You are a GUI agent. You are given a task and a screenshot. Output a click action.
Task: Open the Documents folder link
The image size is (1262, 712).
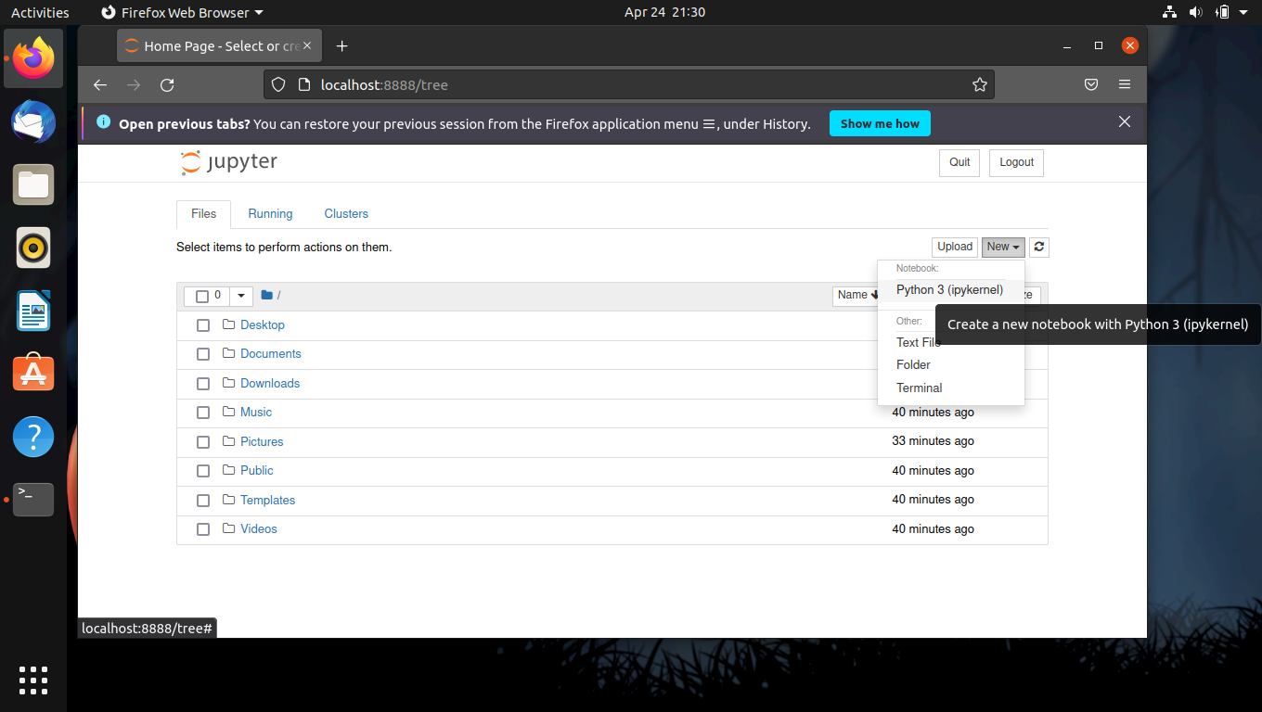(x=271, y=354)
